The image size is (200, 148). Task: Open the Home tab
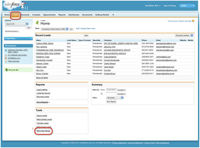[x=7, y=15]
